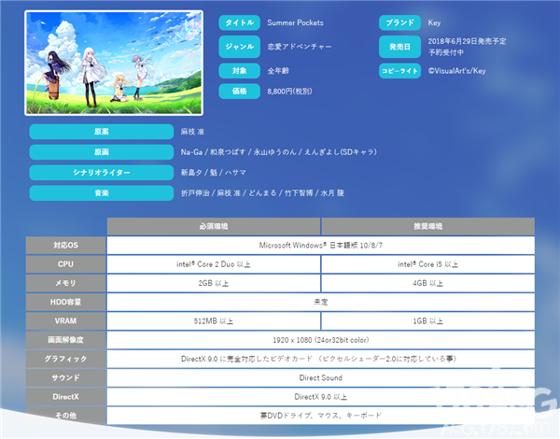This screenshot has width=560, height=439.
Task: Select the DirectX 9.0 以上 cell
Action: (x=321, y=397)
